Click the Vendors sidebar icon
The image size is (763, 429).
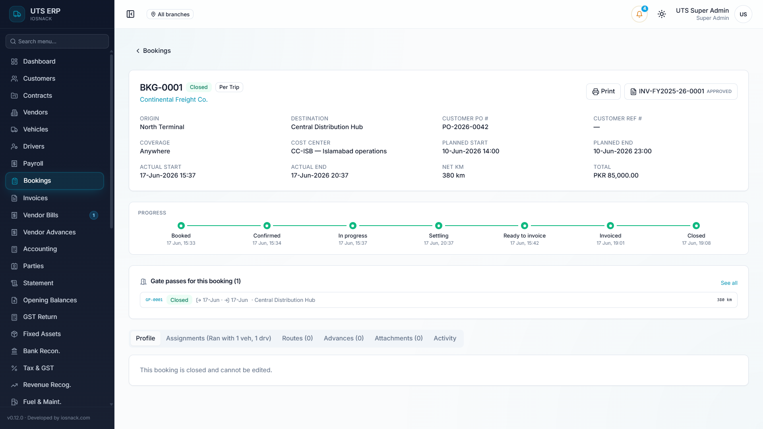[x=14, y=112]
